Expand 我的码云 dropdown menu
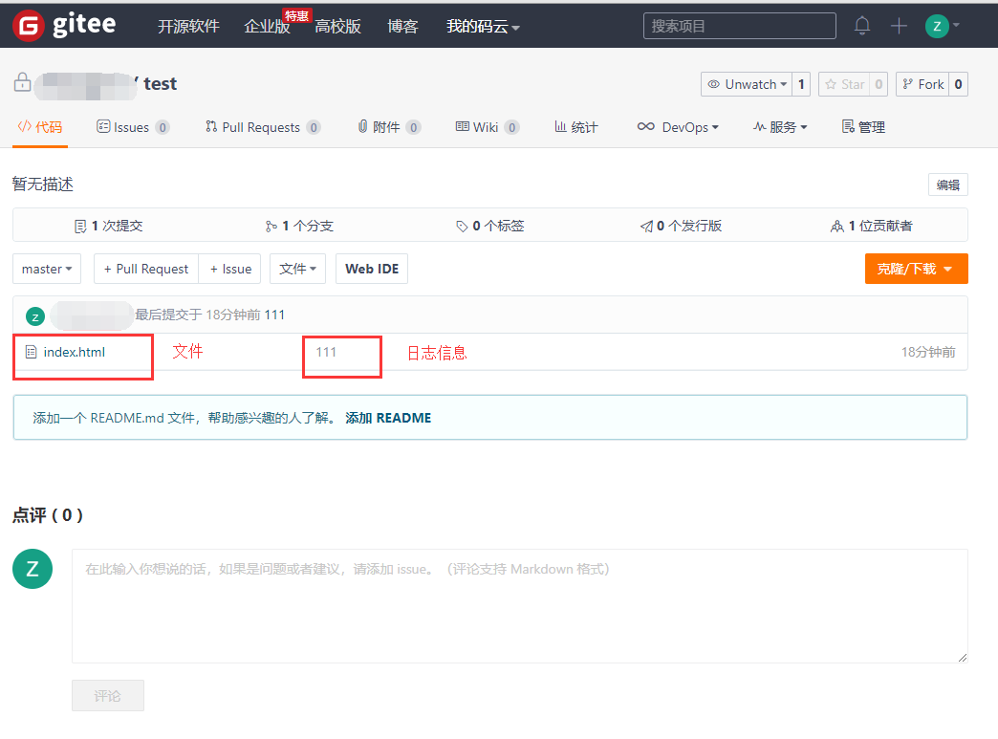The height and width of the screenshot is (739, 998). point(483,26)
